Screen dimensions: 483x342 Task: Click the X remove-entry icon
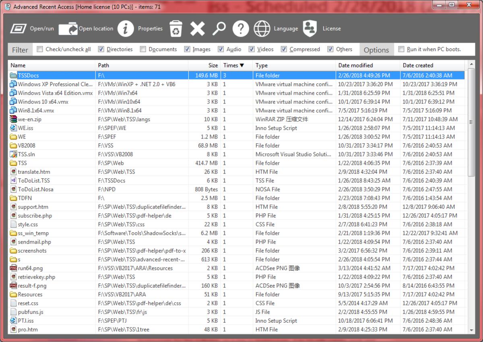[197, 28]
